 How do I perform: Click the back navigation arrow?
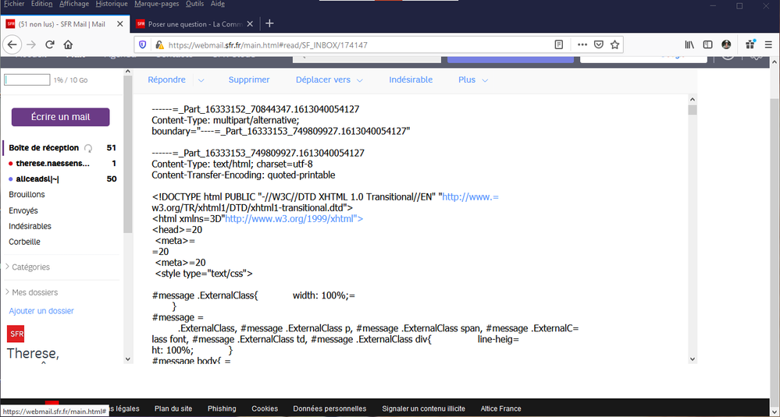click(x=12, y=44)
